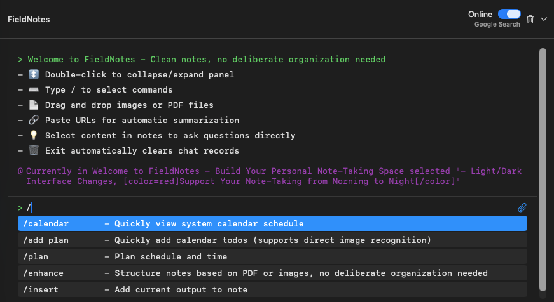554x302 pixels.
Task: Click 'Exit automatically clears chat records' text
Action: [x=142, y=150]
